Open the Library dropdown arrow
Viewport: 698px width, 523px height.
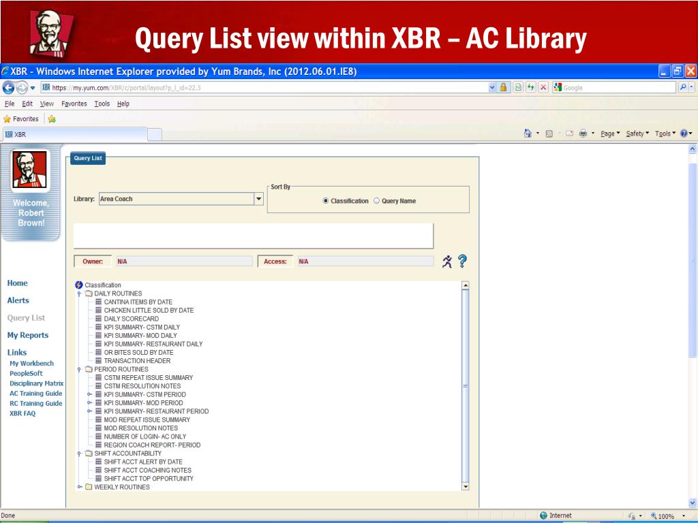258,199
